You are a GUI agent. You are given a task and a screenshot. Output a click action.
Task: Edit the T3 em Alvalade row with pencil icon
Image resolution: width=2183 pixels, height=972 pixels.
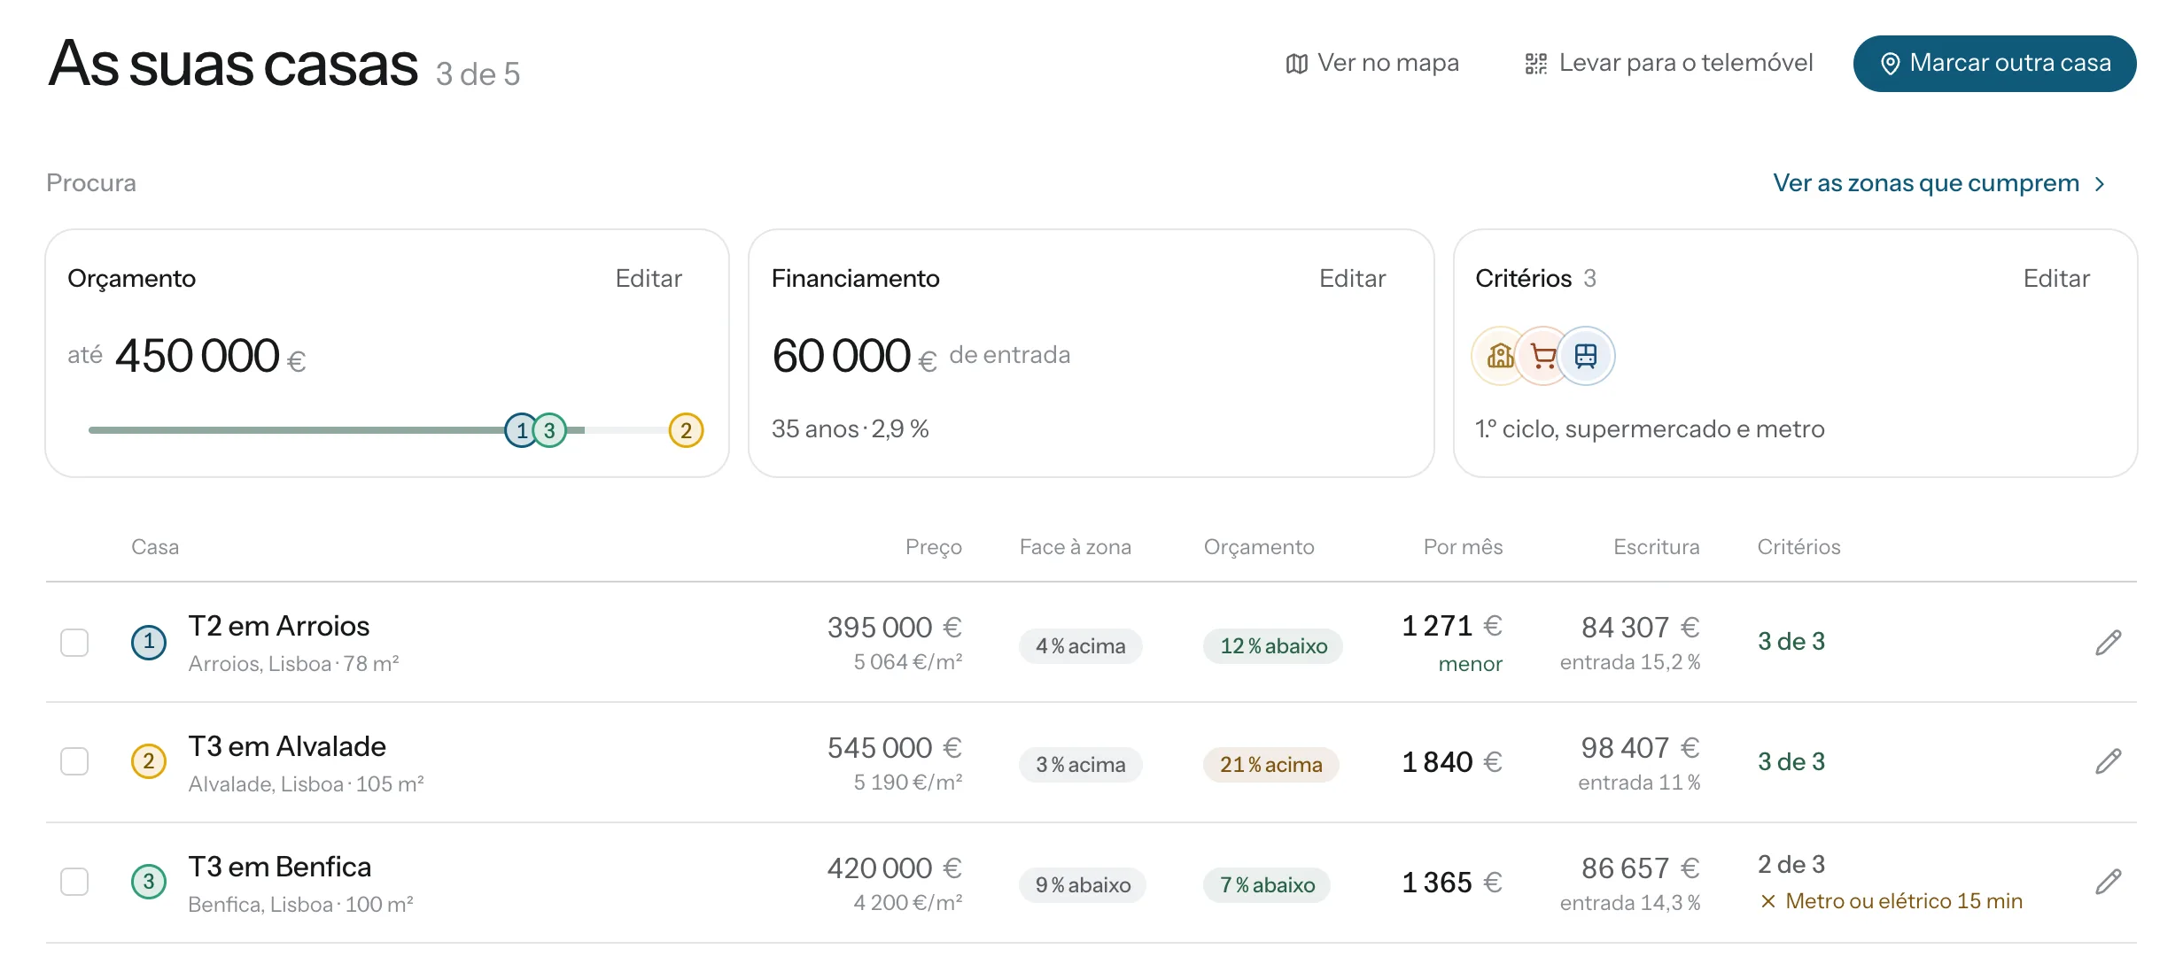[2108, 761]
